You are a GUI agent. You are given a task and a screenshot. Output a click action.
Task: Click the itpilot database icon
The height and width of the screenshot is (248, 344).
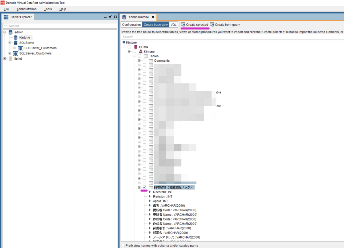point(11,58)
